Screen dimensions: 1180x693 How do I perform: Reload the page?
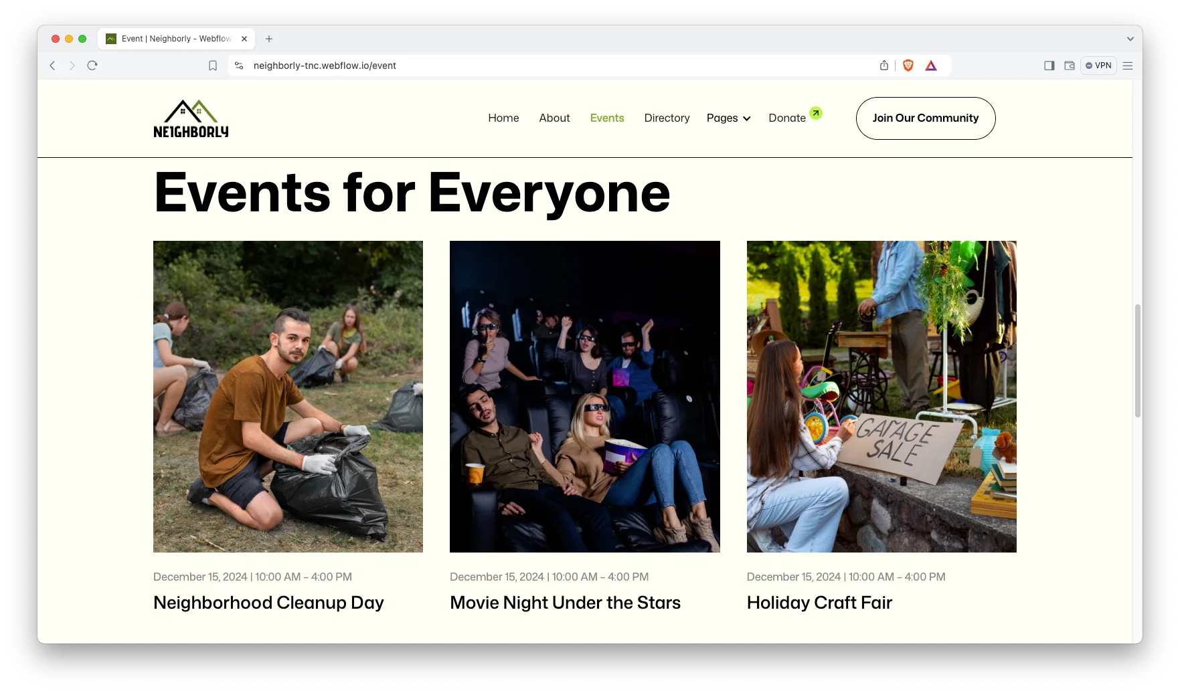[92, 66]
